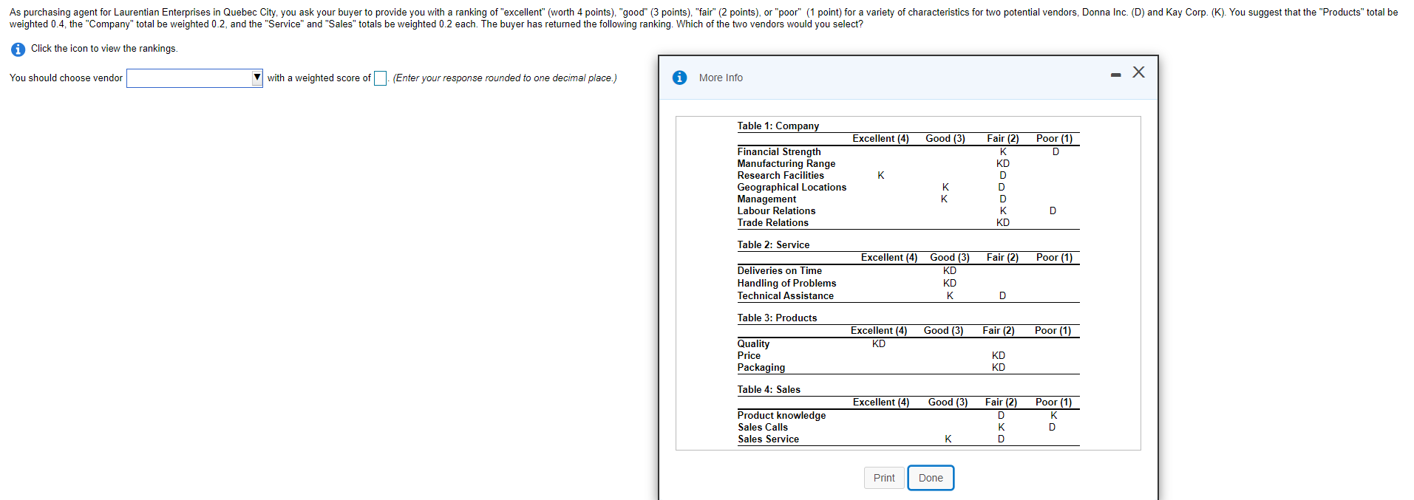This screenshot has height=500, width=1414.
Task: Click the 'Management' row label
Action: [x=767, y=199]
